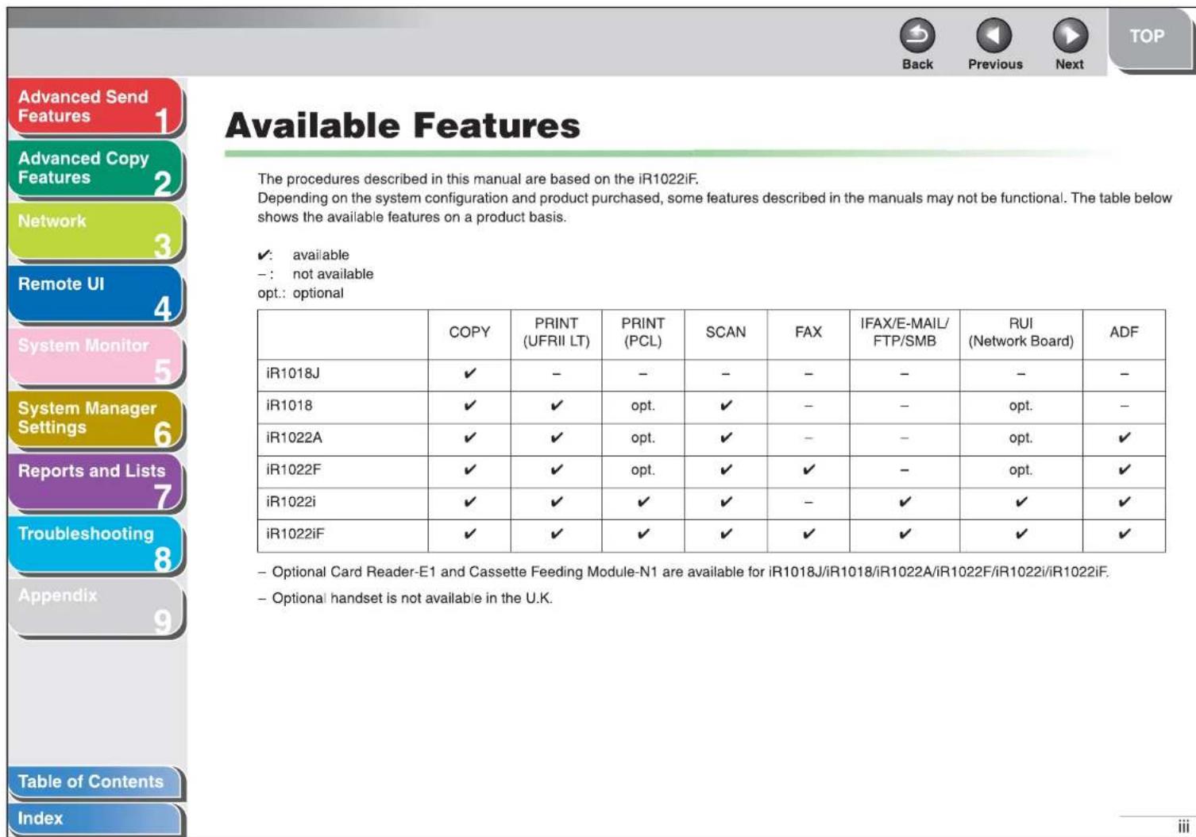Click 'opt.' in iR1022A PRINT (PCL) cell

(642, 438)
